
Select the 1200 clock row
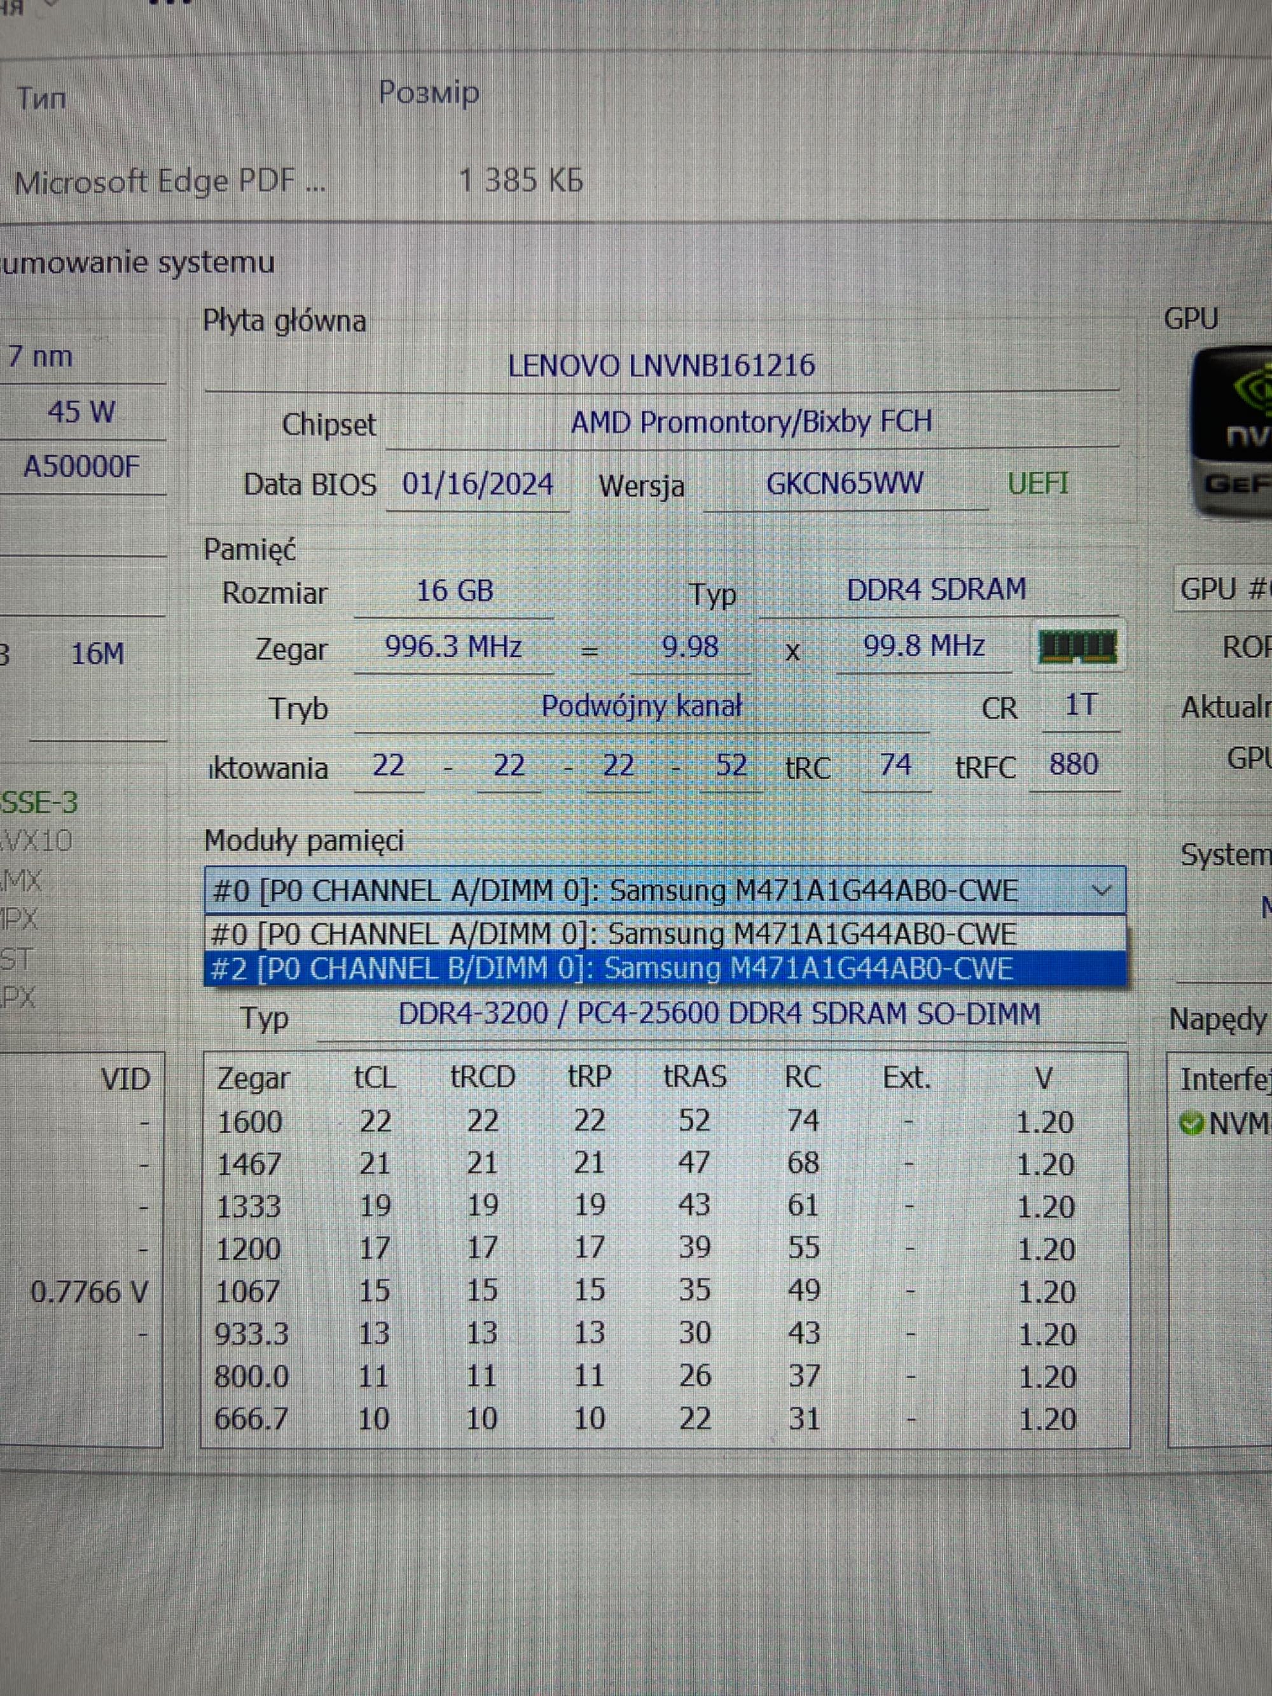[665, 1248]
